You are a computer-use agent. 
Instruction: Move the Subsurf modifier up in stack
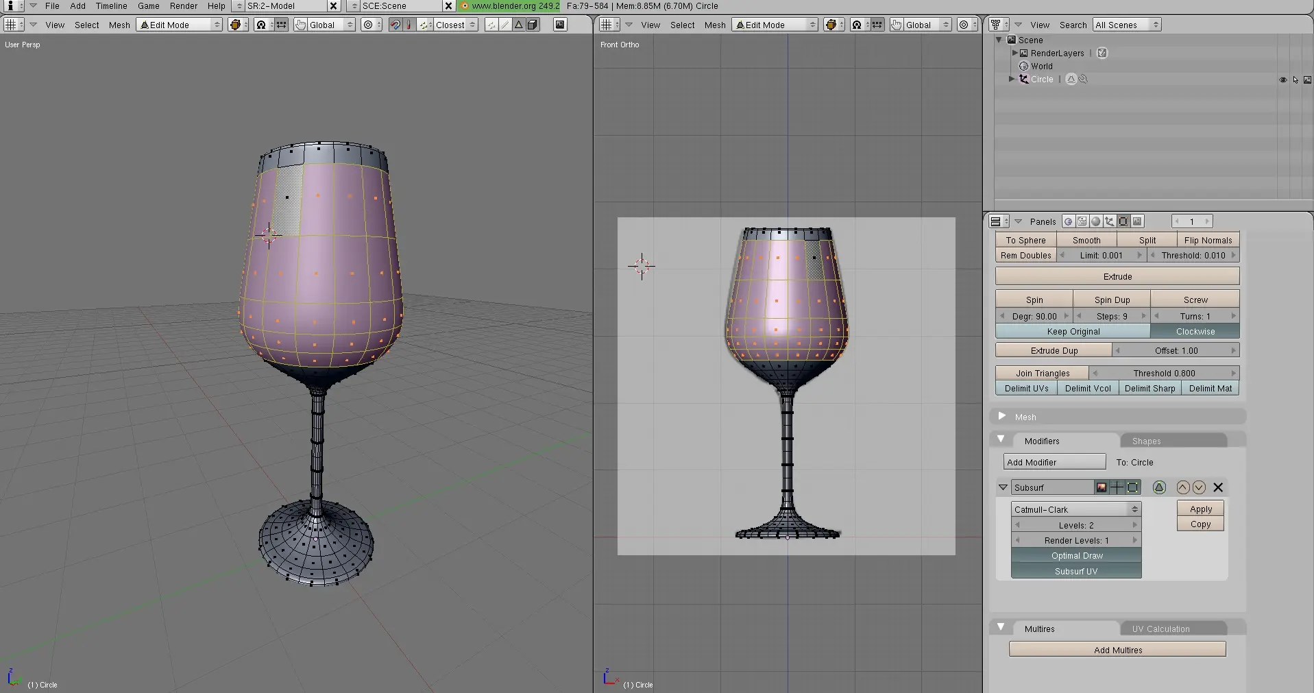click(x=1182, y=487)
